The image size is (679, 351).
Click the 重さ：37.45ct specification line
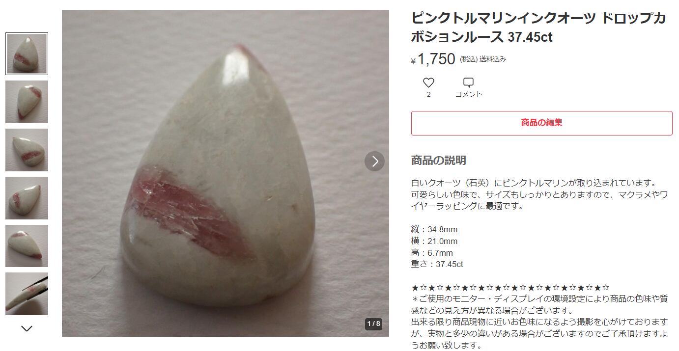point(437,264)
